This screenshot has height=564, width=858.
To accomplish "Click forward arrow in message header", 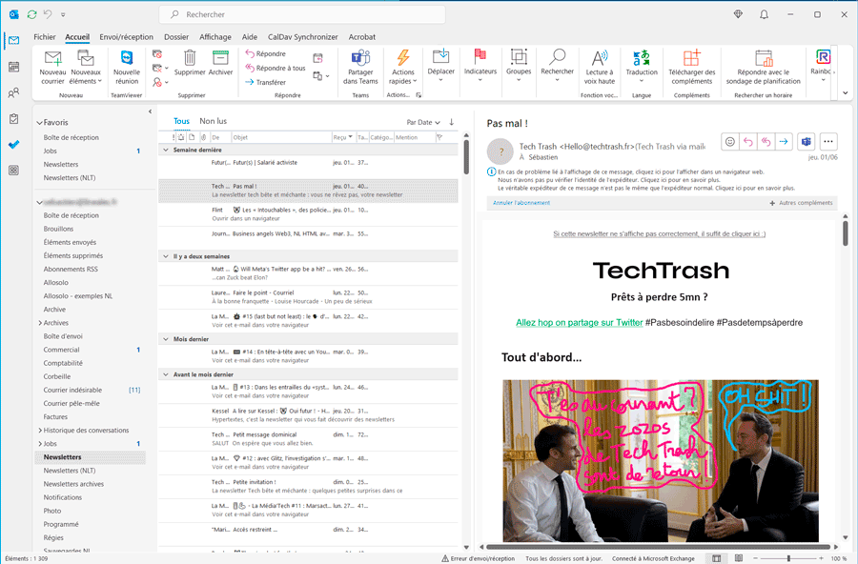I will tap(784, 142).
